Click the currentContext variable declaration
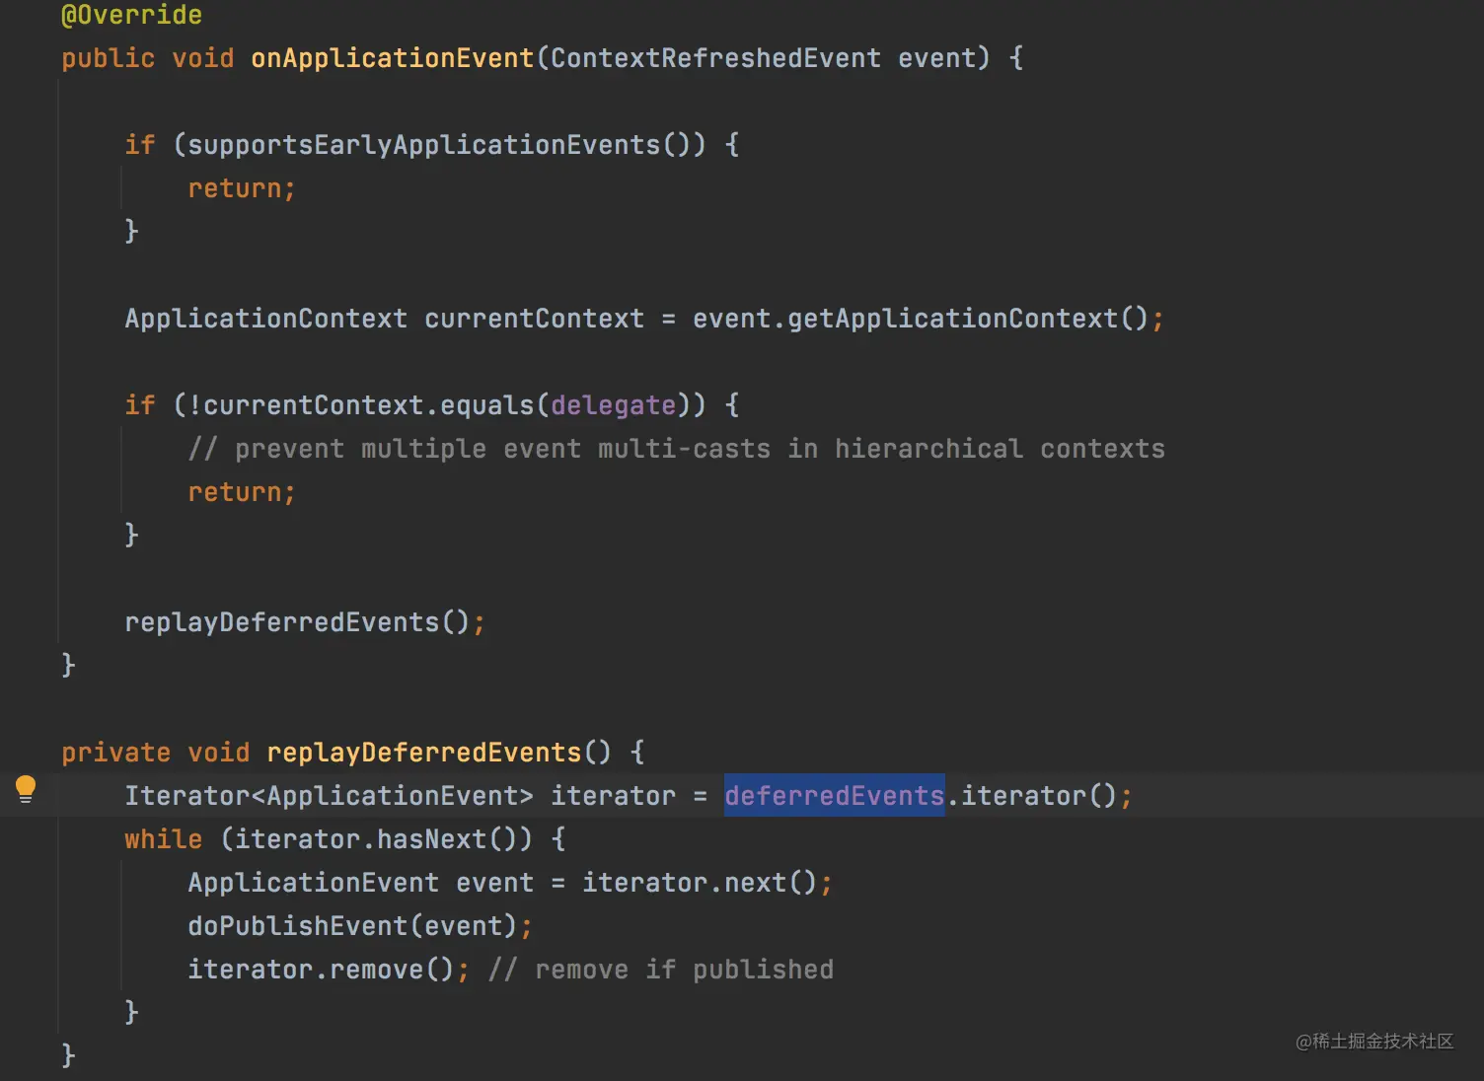This screenshot has height=1081, width=1484. 534,319
